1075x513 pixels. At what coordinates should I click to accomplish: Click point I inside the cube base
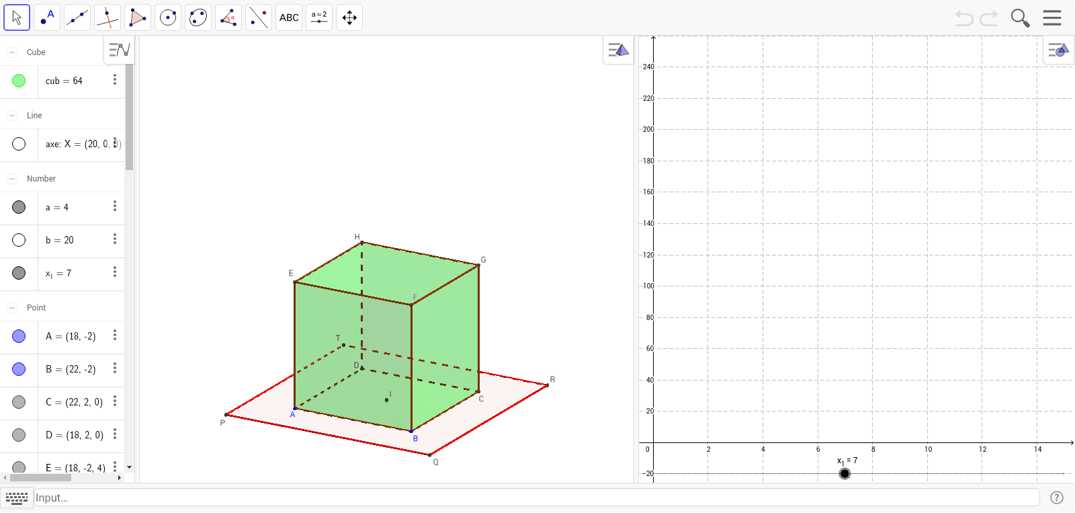(386, 400)
